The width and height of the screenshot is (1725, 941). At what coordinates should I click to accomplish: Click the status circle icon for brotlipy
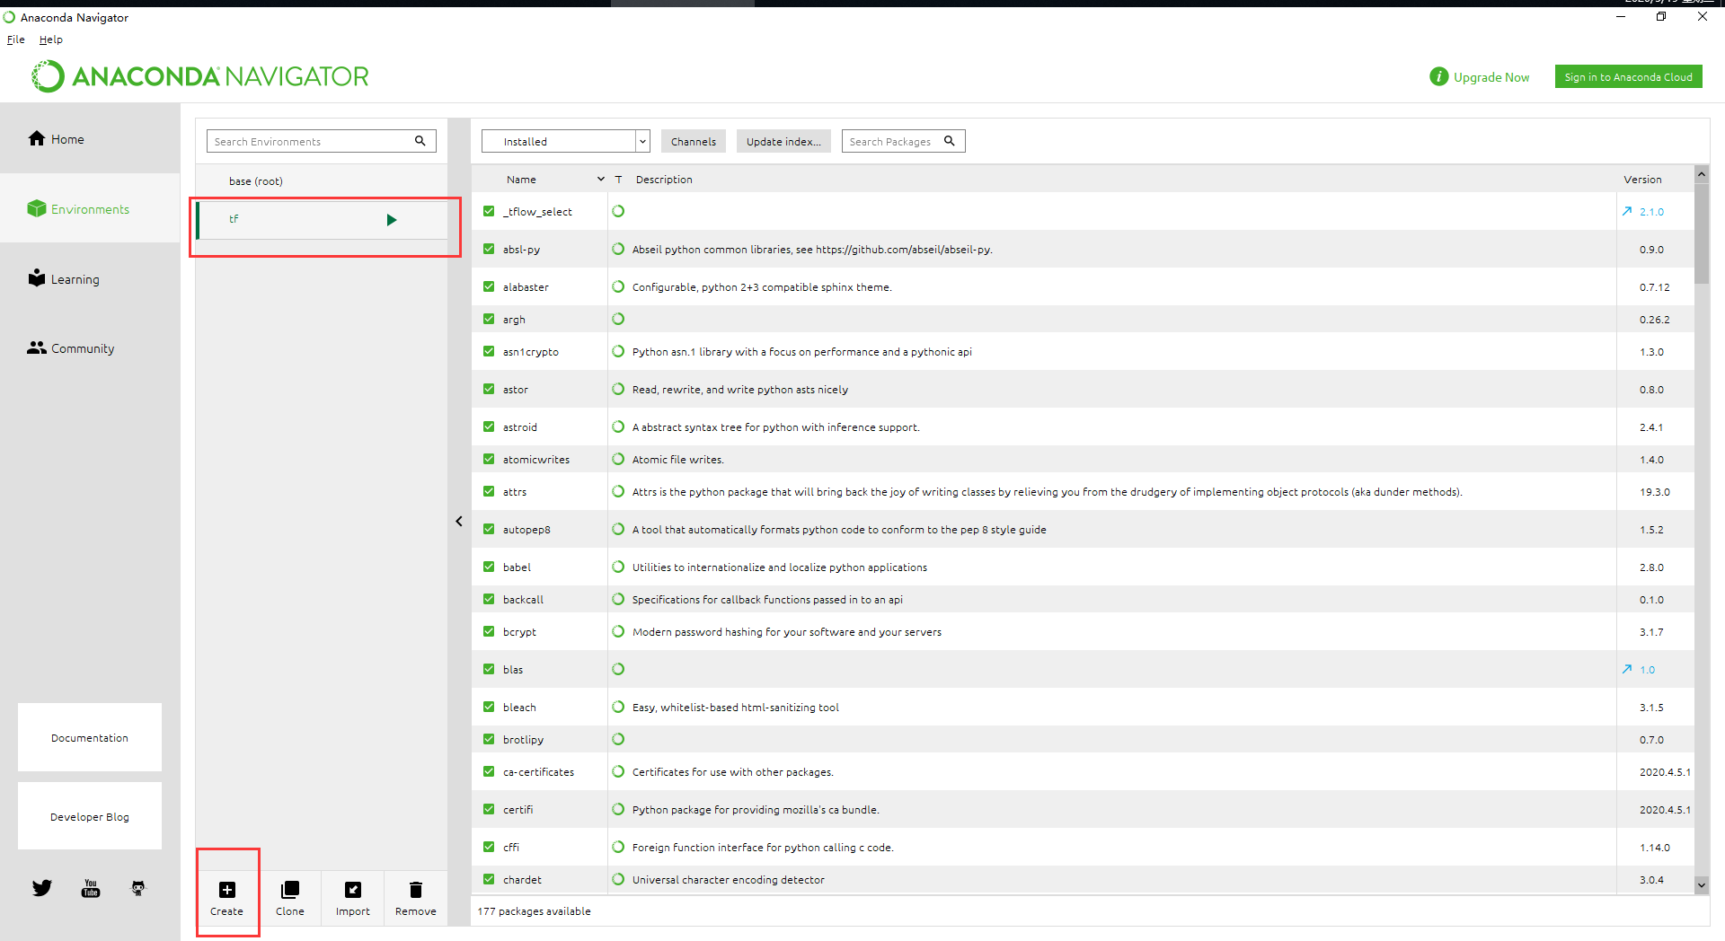[x=618, y=739]
